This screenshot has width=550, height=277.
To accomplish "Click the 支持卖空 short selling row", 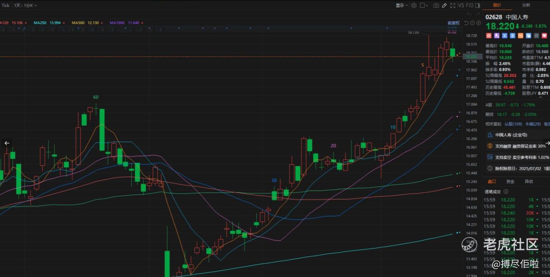I will 517,157.
